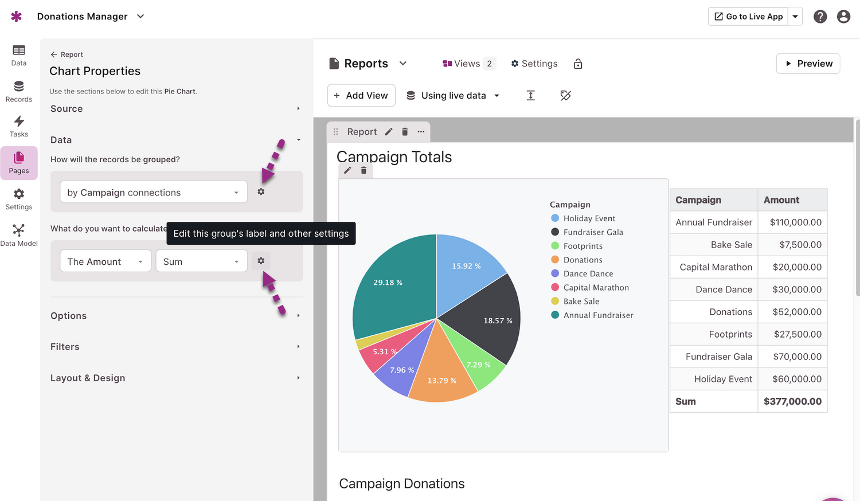
Task: Open the 'by Campaign connections' dropdown
Action: pyautogui.click(x=153, y=193)
